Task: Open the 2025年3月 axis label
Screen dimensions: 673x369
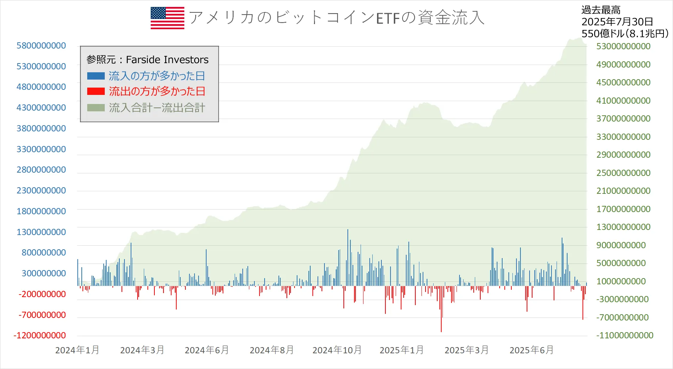Action: pos(467,350)
